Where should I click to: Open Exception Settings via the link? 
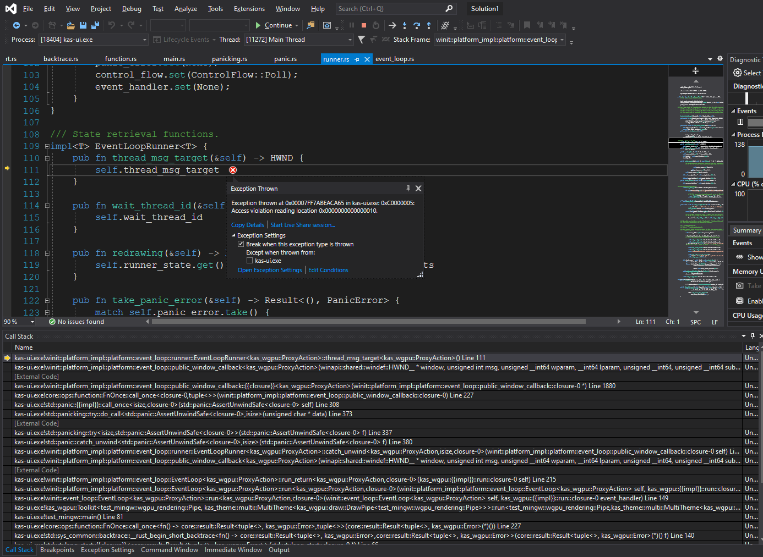(269, 270)
